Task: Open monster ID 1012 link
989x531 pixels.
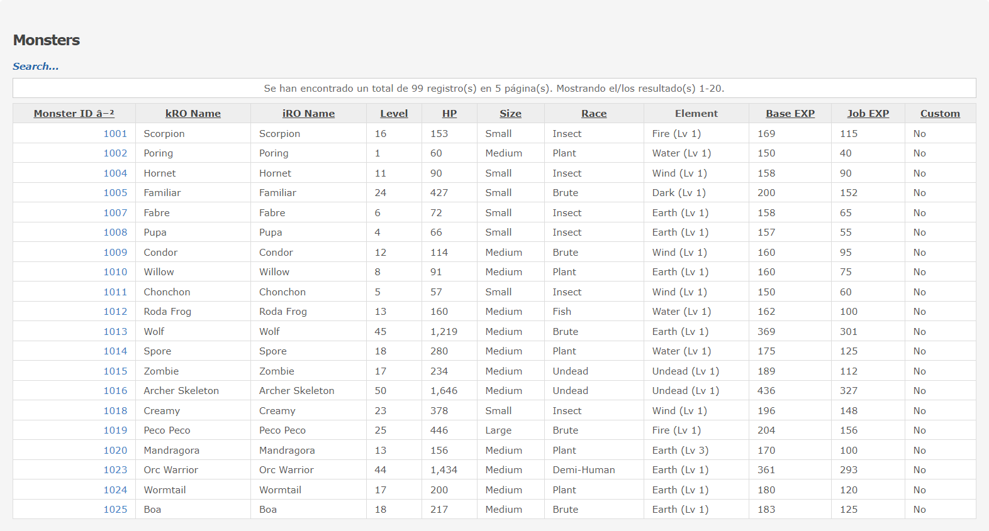Action: coord(115,312)
